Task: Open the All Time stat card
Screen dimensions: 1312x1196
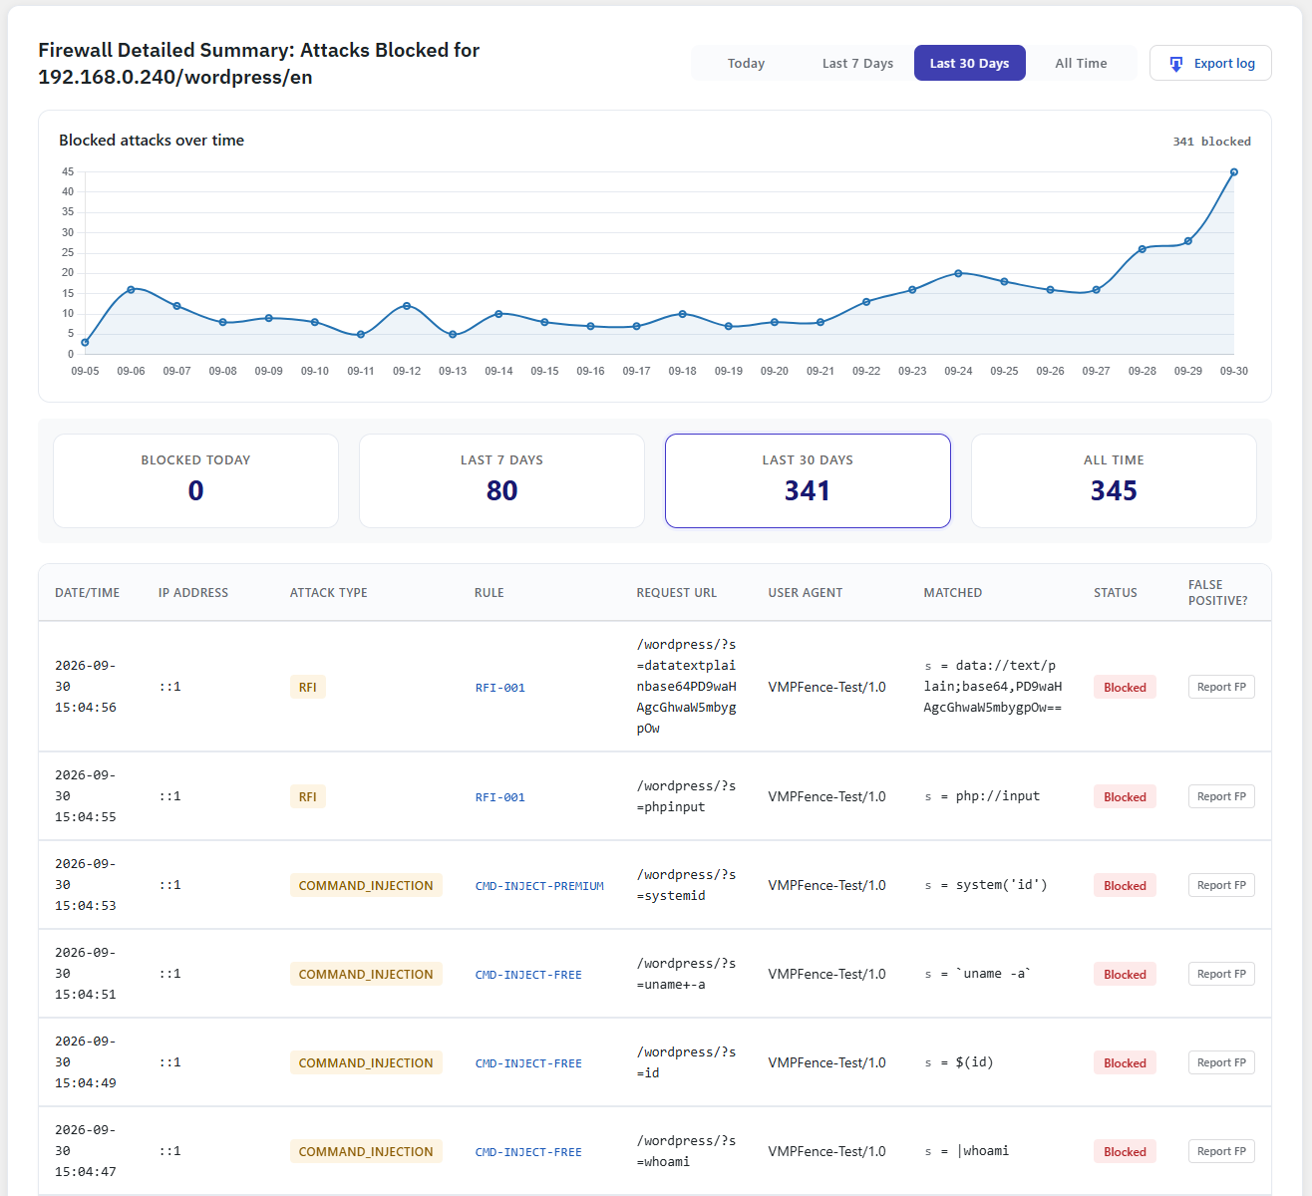Action: 1114,480
